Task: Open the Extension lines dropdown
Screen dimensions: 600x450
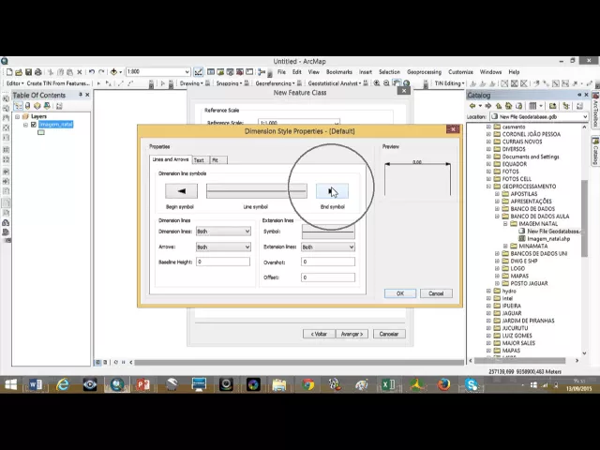Action: click(x=328, y=247)
